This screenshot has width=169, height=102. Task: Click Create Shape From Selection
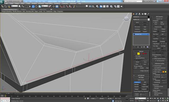click(x=141, y=91)
